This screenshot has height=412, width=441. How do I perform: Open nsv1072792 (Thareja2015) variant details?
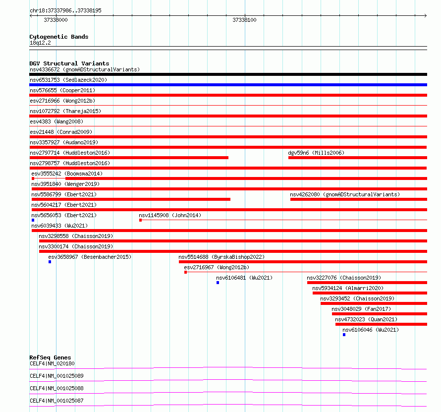(65, 111)
